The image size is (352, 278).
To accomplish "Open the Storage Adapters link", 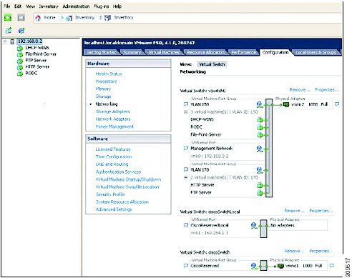I will tap(113, 111).
